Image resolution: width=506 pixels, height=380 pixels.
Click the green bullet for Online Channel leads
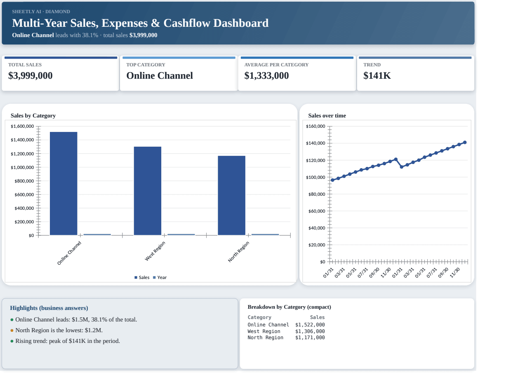[12, 320]
